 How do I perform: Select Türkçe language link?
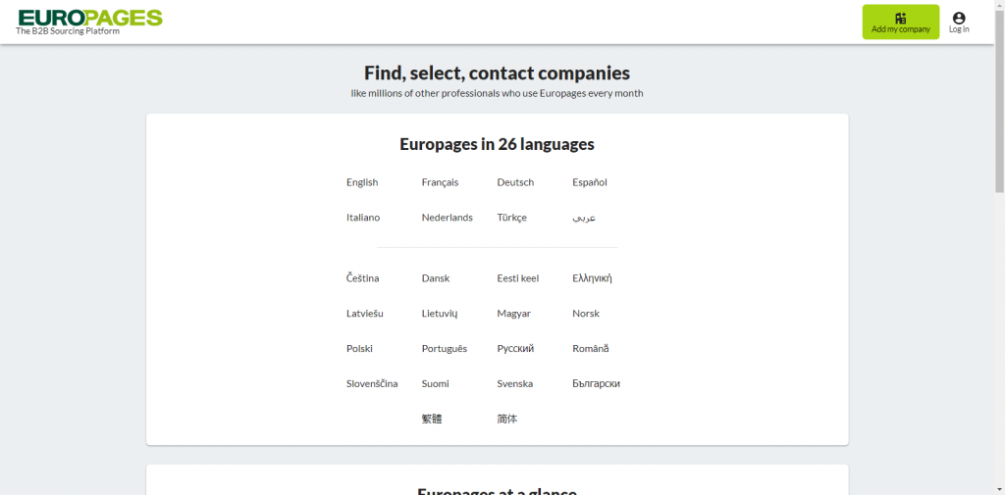pyautogui.click(x=511, y=218)
